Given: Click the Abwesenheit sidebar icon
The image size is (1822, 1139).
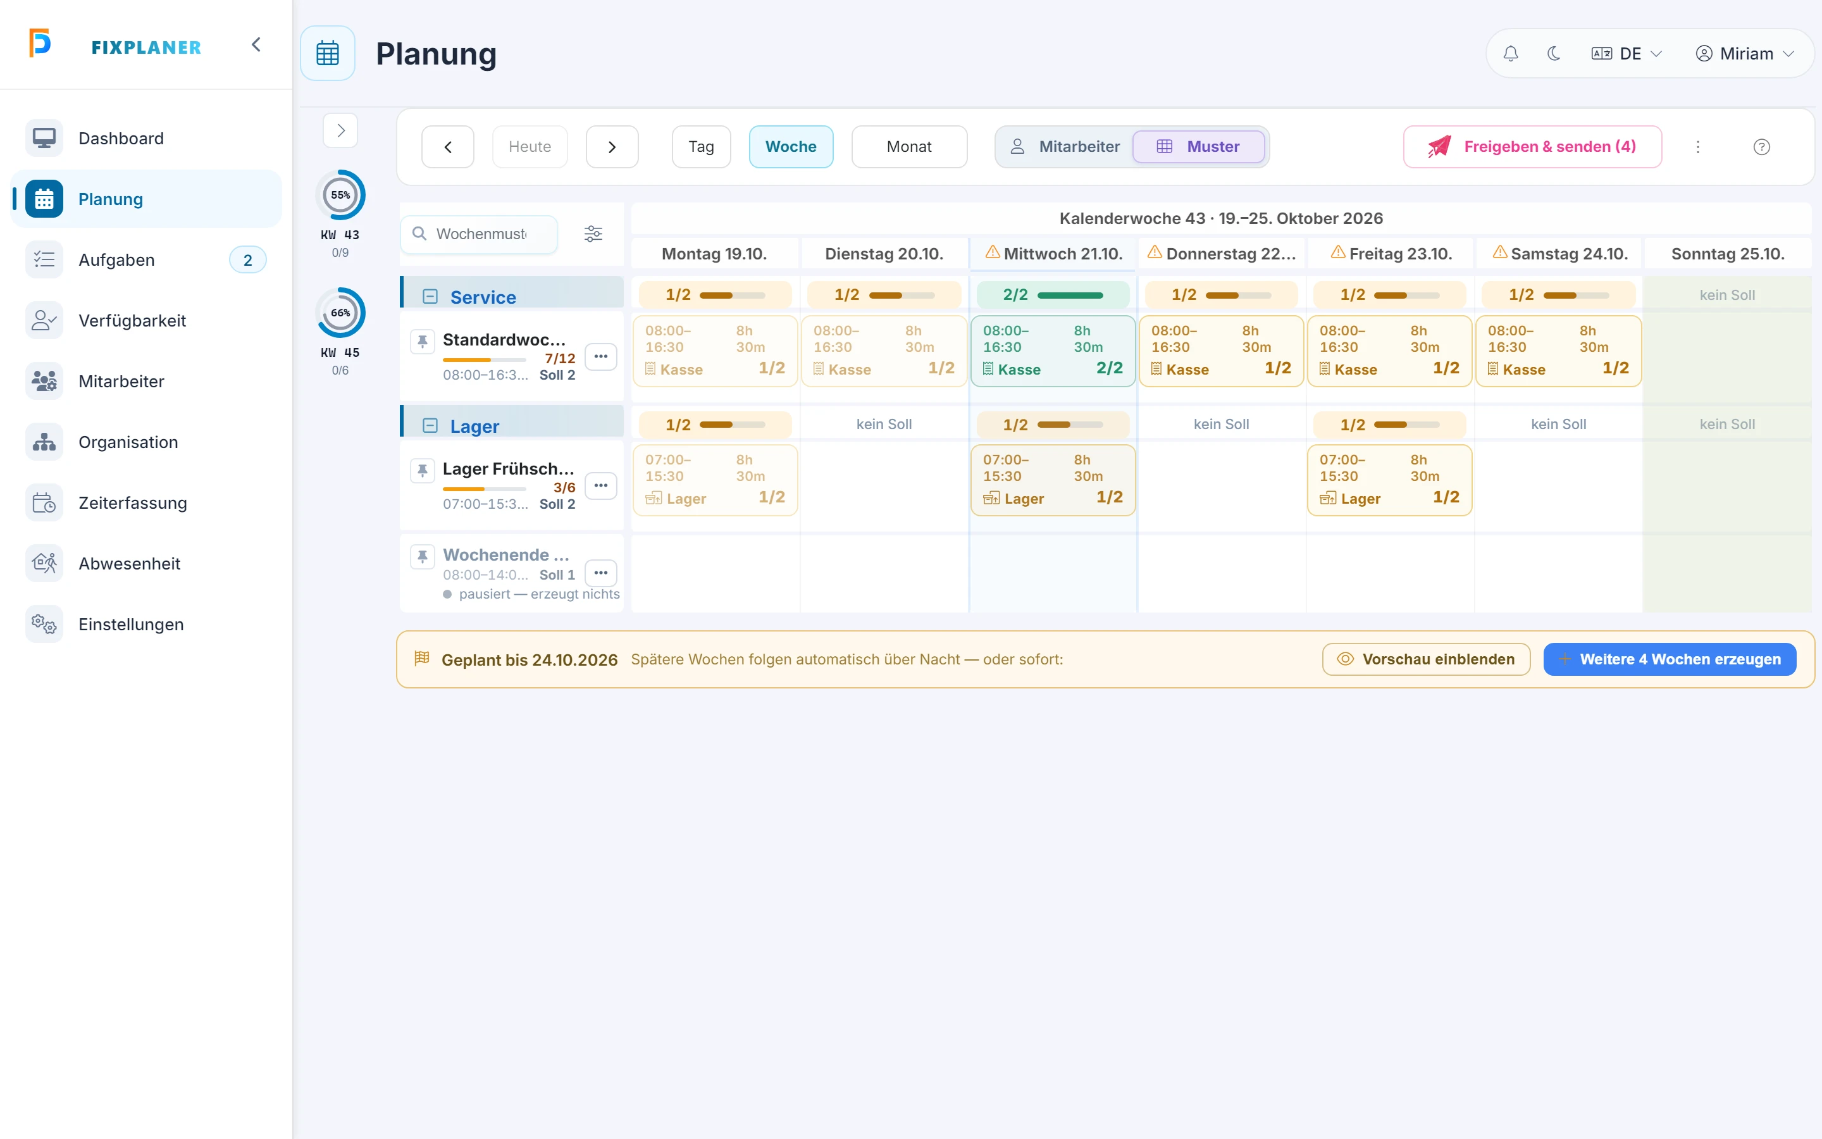Looking at the screenshot, I should tap(44, 563).
